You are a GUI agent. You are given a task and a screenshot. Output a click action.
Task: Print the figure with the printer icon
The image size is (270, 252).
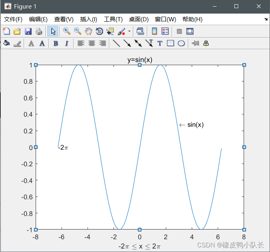tap(39, 31)
